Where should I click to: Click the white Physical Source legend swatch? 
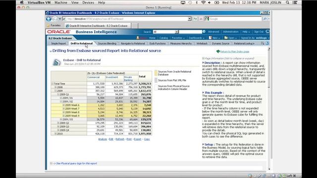pyautogui.click(x=156, y=88)
